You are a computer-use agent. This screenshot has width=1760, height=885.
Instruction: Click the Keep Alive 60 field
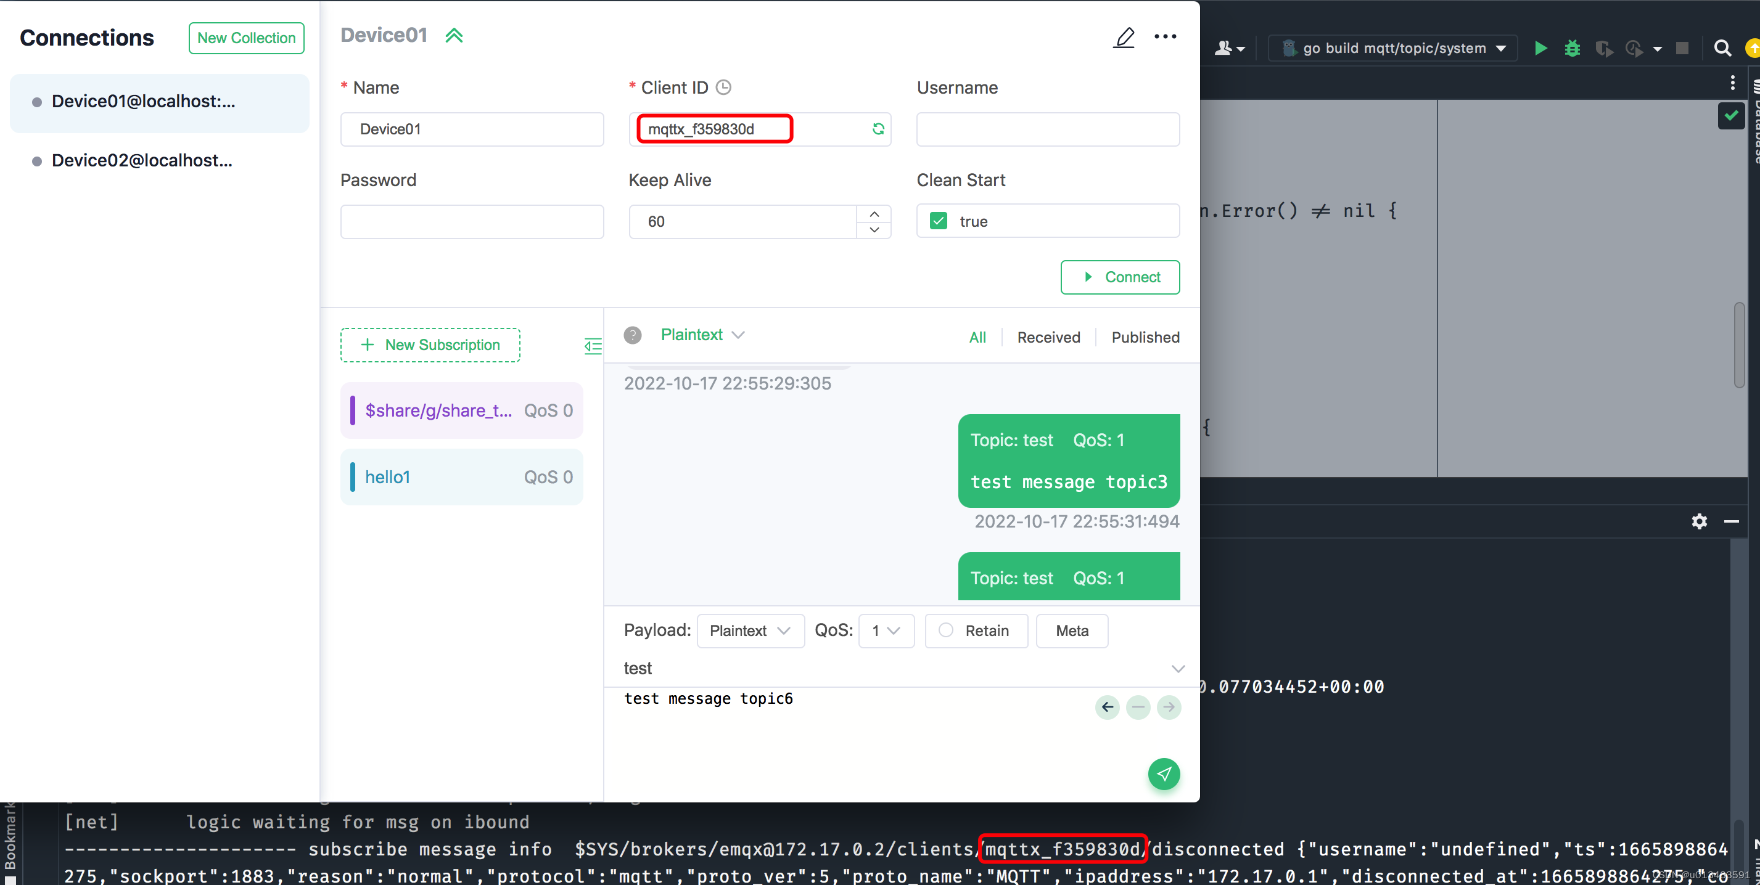click(x=742, y=221)
